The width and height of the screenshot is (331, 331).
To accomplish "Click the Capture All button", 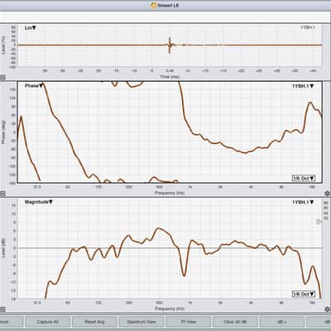I will (x=47, y=322).
